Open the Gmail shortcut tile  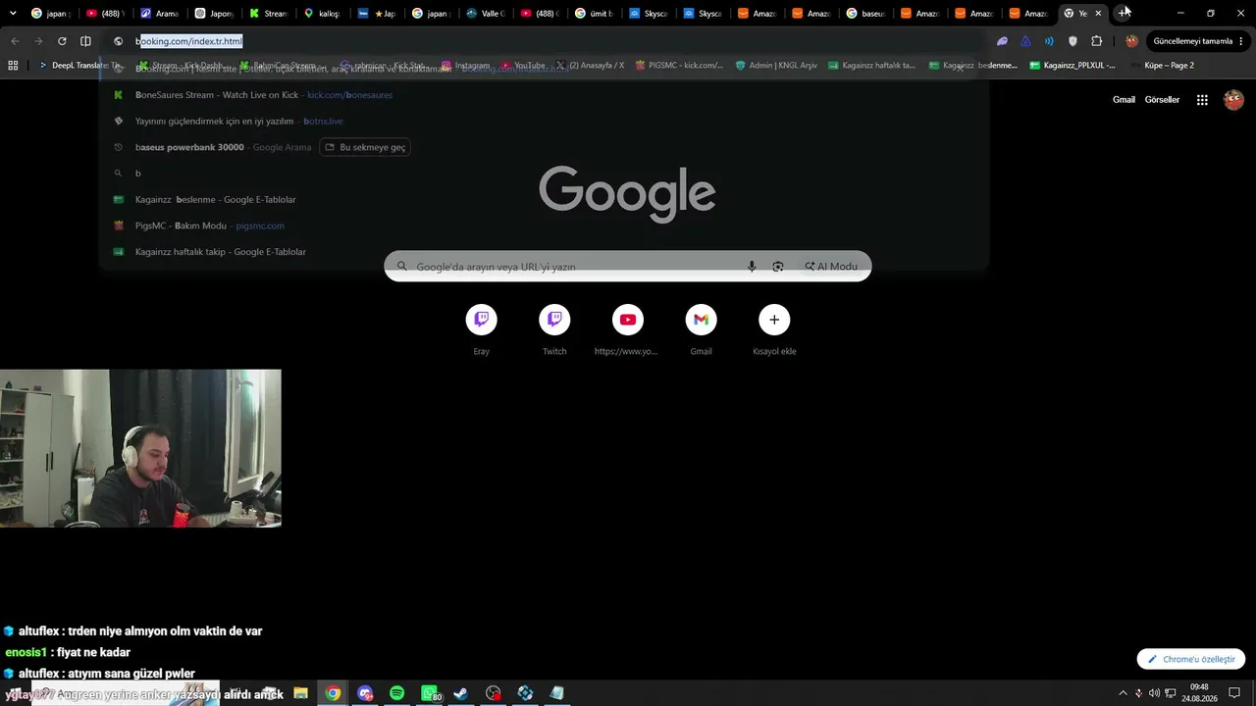(x=701, y=320)
